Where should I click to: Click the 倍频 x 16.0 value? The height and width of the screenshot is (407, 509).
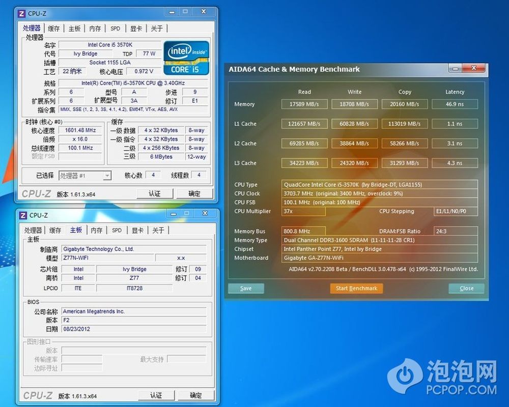point(80,139)
